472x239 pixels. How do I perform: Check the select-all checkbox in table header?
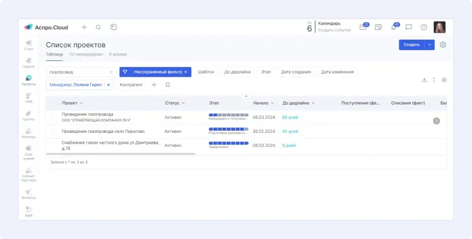point(54,103)
